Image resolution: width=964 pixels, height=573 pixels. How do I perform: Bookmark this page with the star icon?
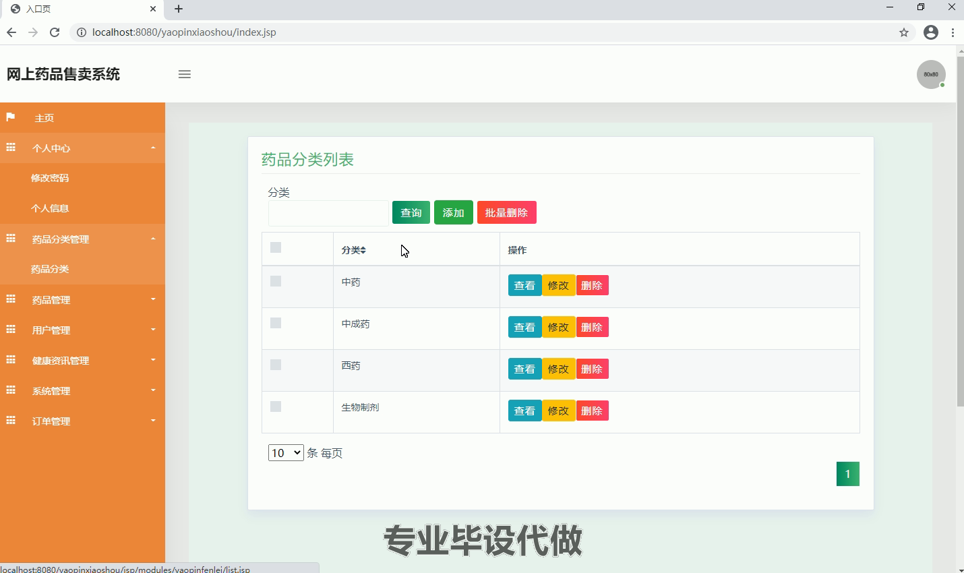click(904, 32)
